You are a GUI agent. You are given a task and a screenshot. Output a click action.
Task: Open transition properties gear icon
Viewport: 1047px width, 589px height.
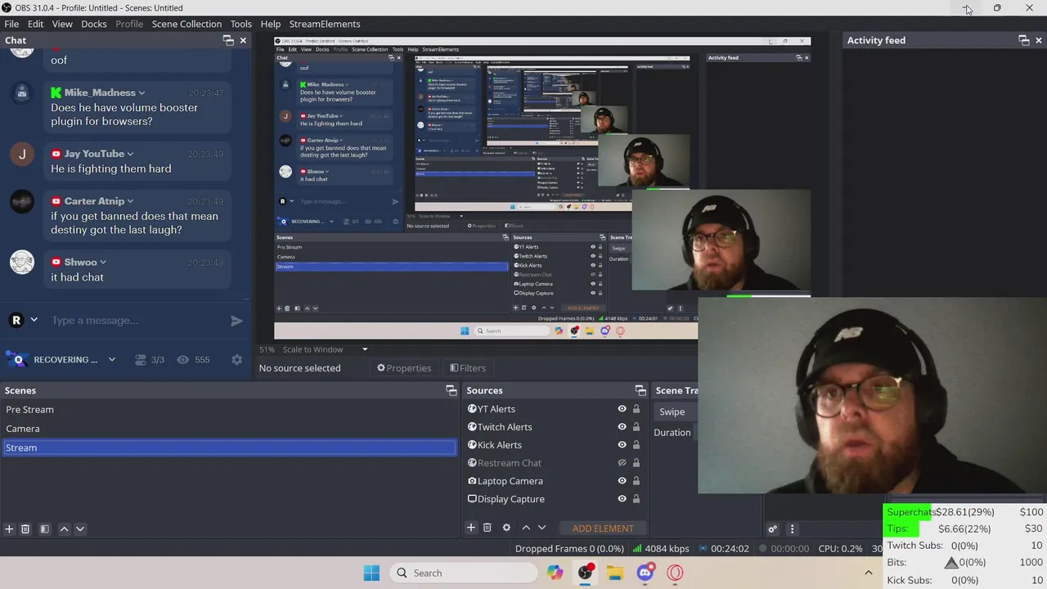pyautogui.click(x=772, y=528)
